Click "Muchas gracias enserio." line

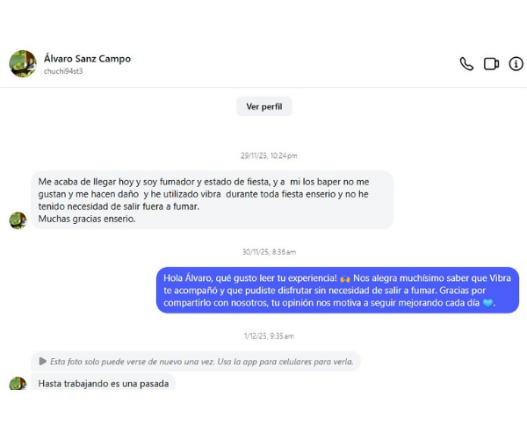87,219
